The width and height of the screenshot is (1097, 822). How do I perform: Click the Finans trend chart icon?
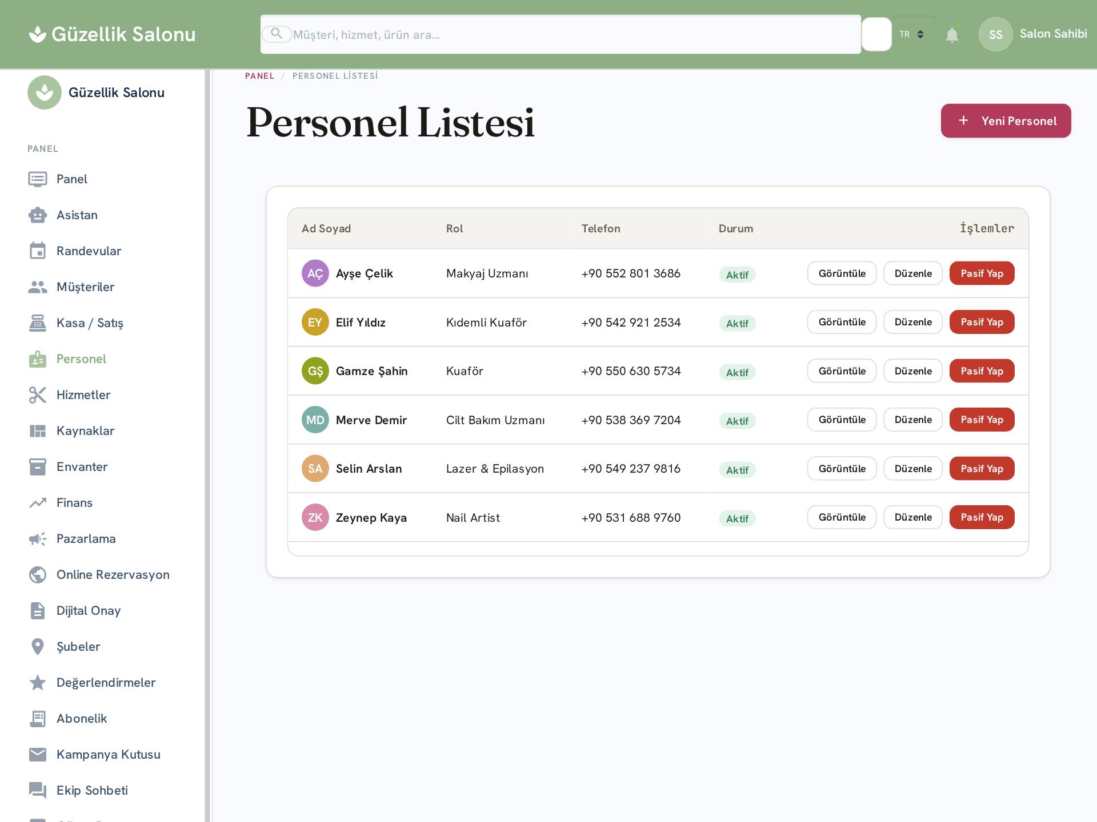click(x=38, y=503)
